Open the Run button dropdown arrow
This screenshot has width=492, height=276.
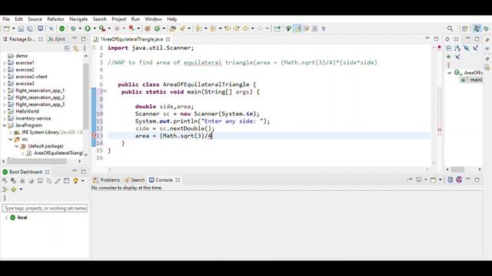[95, 28]
